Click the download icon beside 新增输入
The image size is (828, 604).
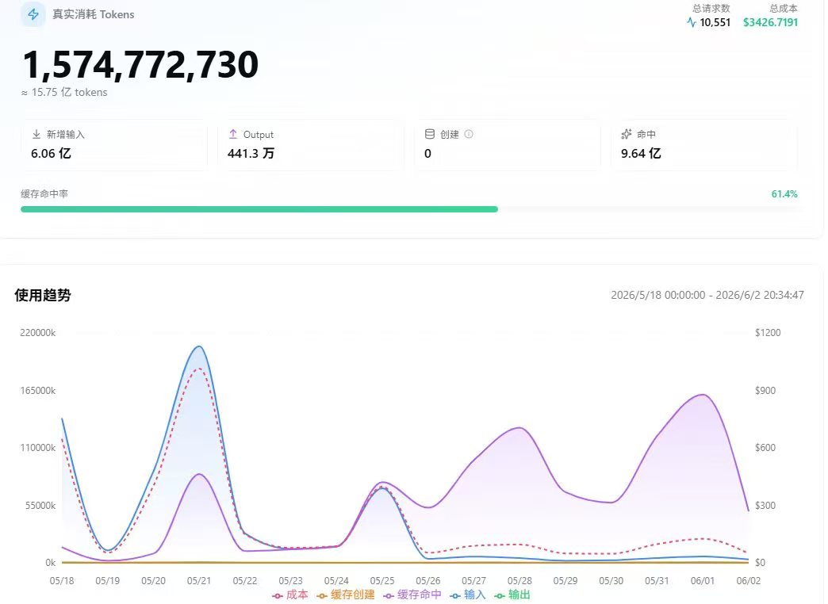tap(36, 134)
